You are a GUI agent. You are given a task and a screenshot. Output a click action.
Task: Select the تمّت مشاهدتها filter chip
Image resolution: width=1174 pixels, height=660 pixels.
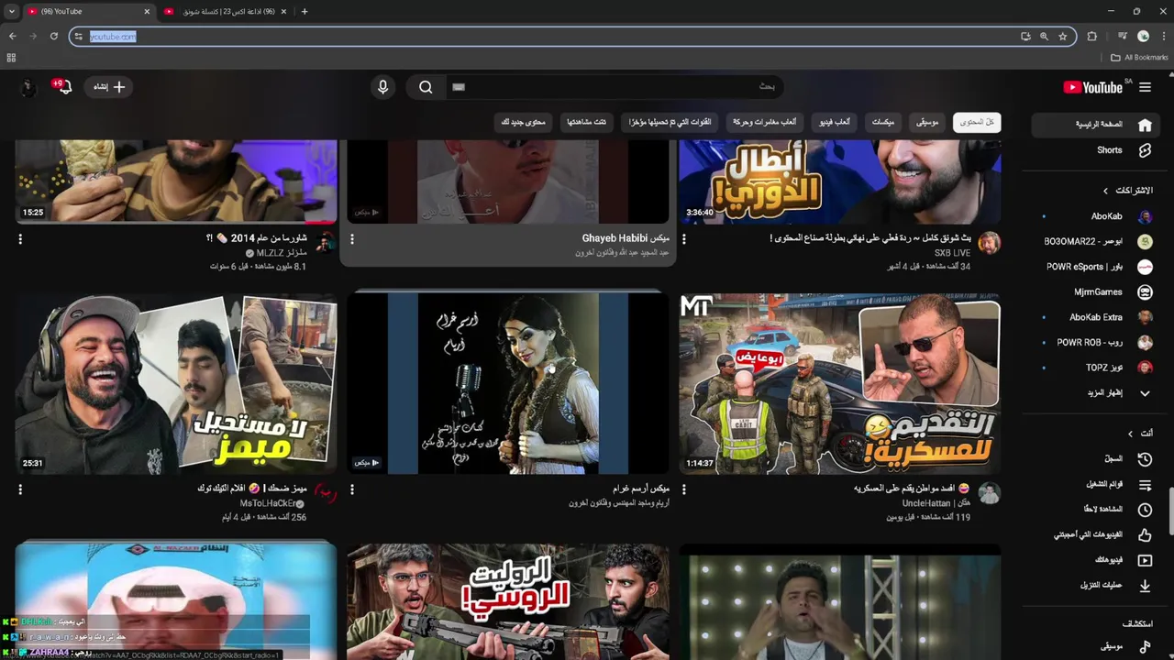[x=586, y=122]
